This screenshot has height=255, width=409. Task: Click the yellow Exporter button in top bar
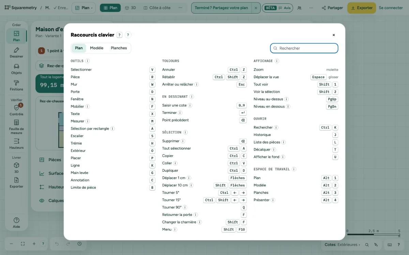click(x=362, y=8)
